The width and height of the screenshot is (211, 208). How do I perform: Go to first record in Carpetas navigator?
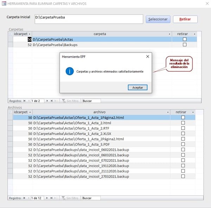pyautogui.click(x=24, y=101)
